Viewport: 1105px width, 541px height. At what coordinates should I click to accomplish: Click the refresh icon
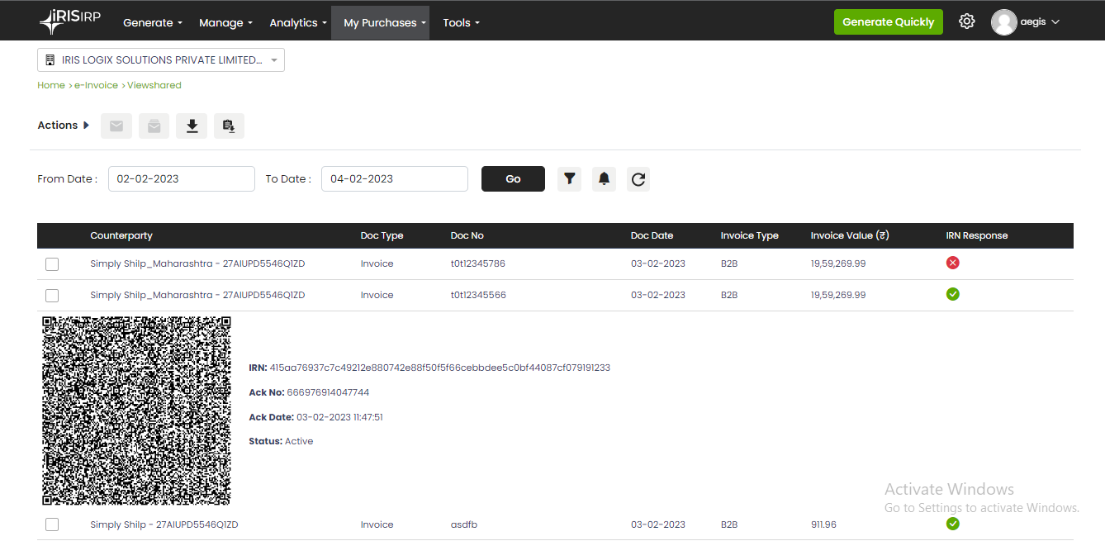click(x=638, y=178)
